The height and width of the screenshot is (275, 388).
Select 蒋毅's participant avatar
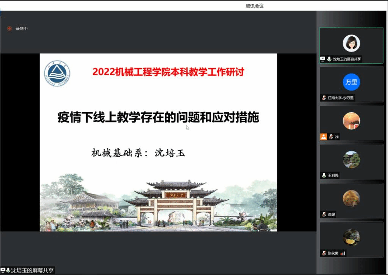click(351, 198)
